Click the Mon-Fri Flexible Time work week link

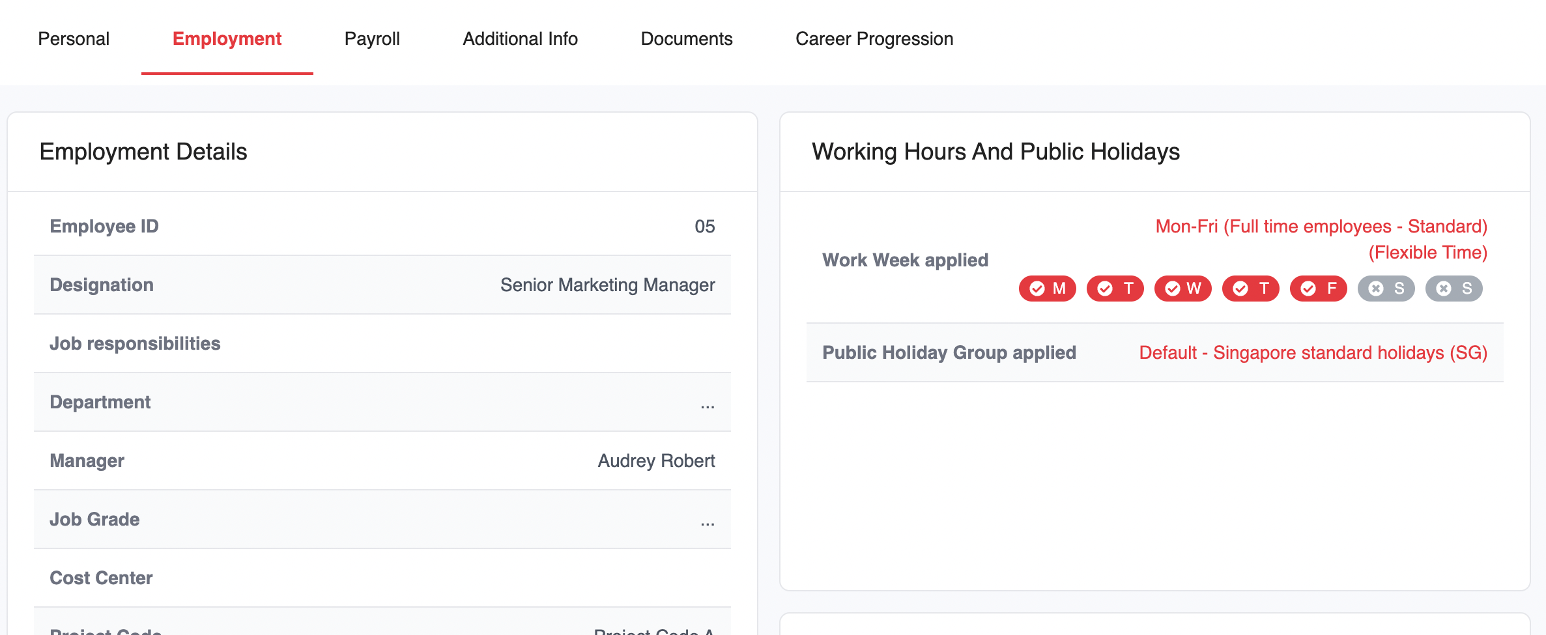click(1321, 239)
